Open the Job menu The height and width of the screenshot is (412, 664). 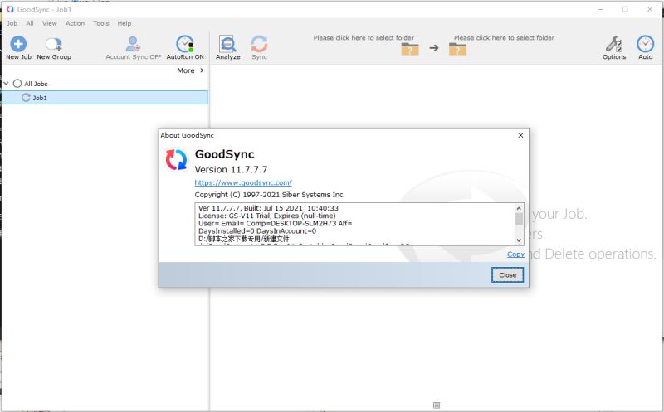click(x=12, y=23)
